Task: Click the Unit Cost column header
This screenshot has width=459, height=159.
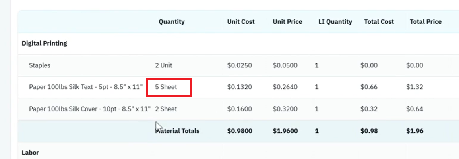Action: click(240, 22)
